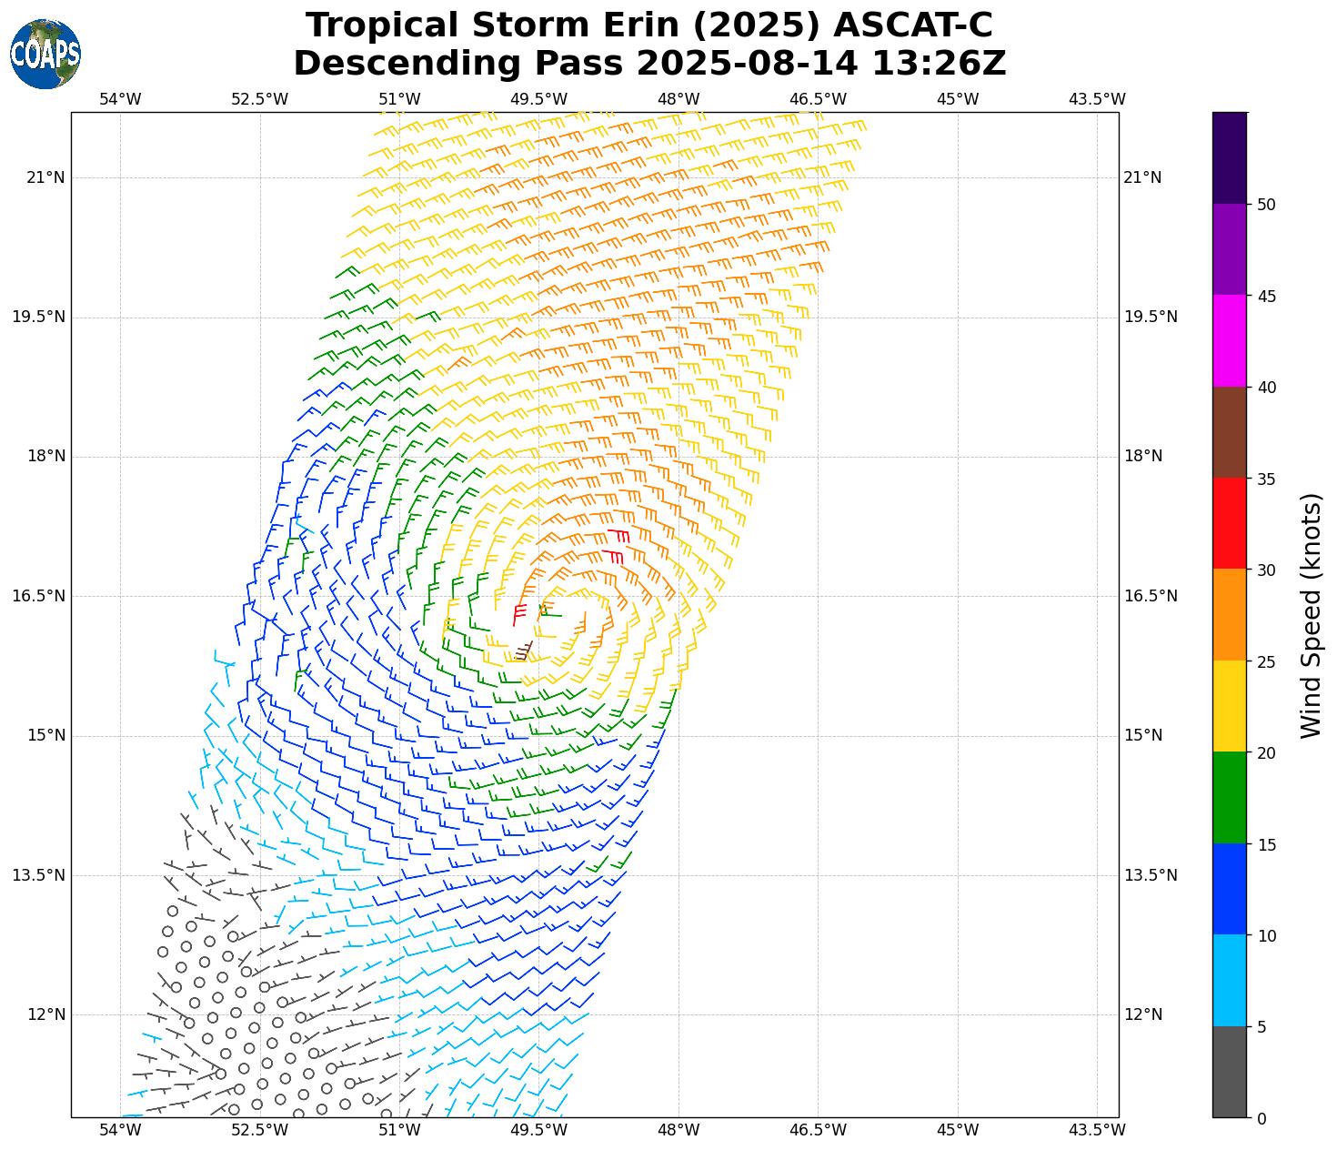
Task: Choose the light blue 5-10 knot color band
Action: pyautogui.click(x=1229, y=980)
